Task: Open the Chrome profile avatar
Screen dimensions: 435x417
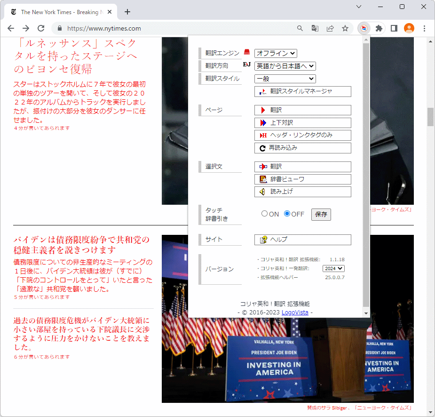Action: coord(409,28)
